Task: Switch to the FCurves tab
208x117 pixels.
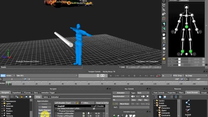Action: coord(27,93)
